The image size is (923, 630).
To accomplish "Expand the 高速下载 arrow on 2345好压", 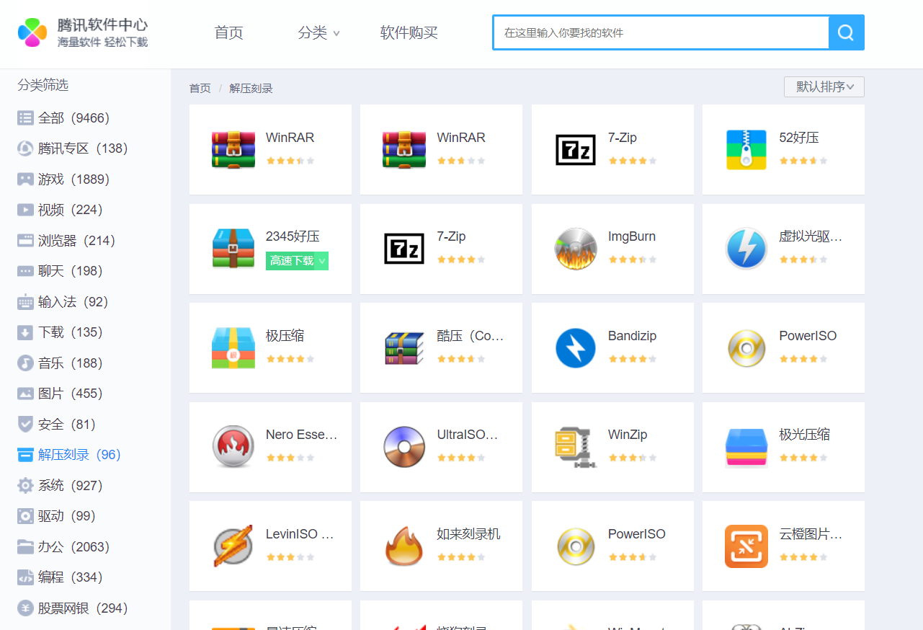I will [322, 261].
